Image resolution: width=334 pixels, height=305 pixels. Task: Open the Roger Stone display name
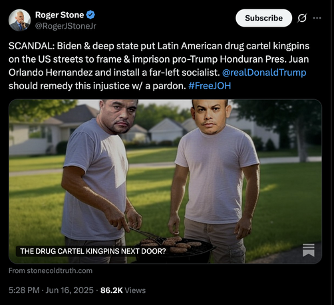coord(59,15)
